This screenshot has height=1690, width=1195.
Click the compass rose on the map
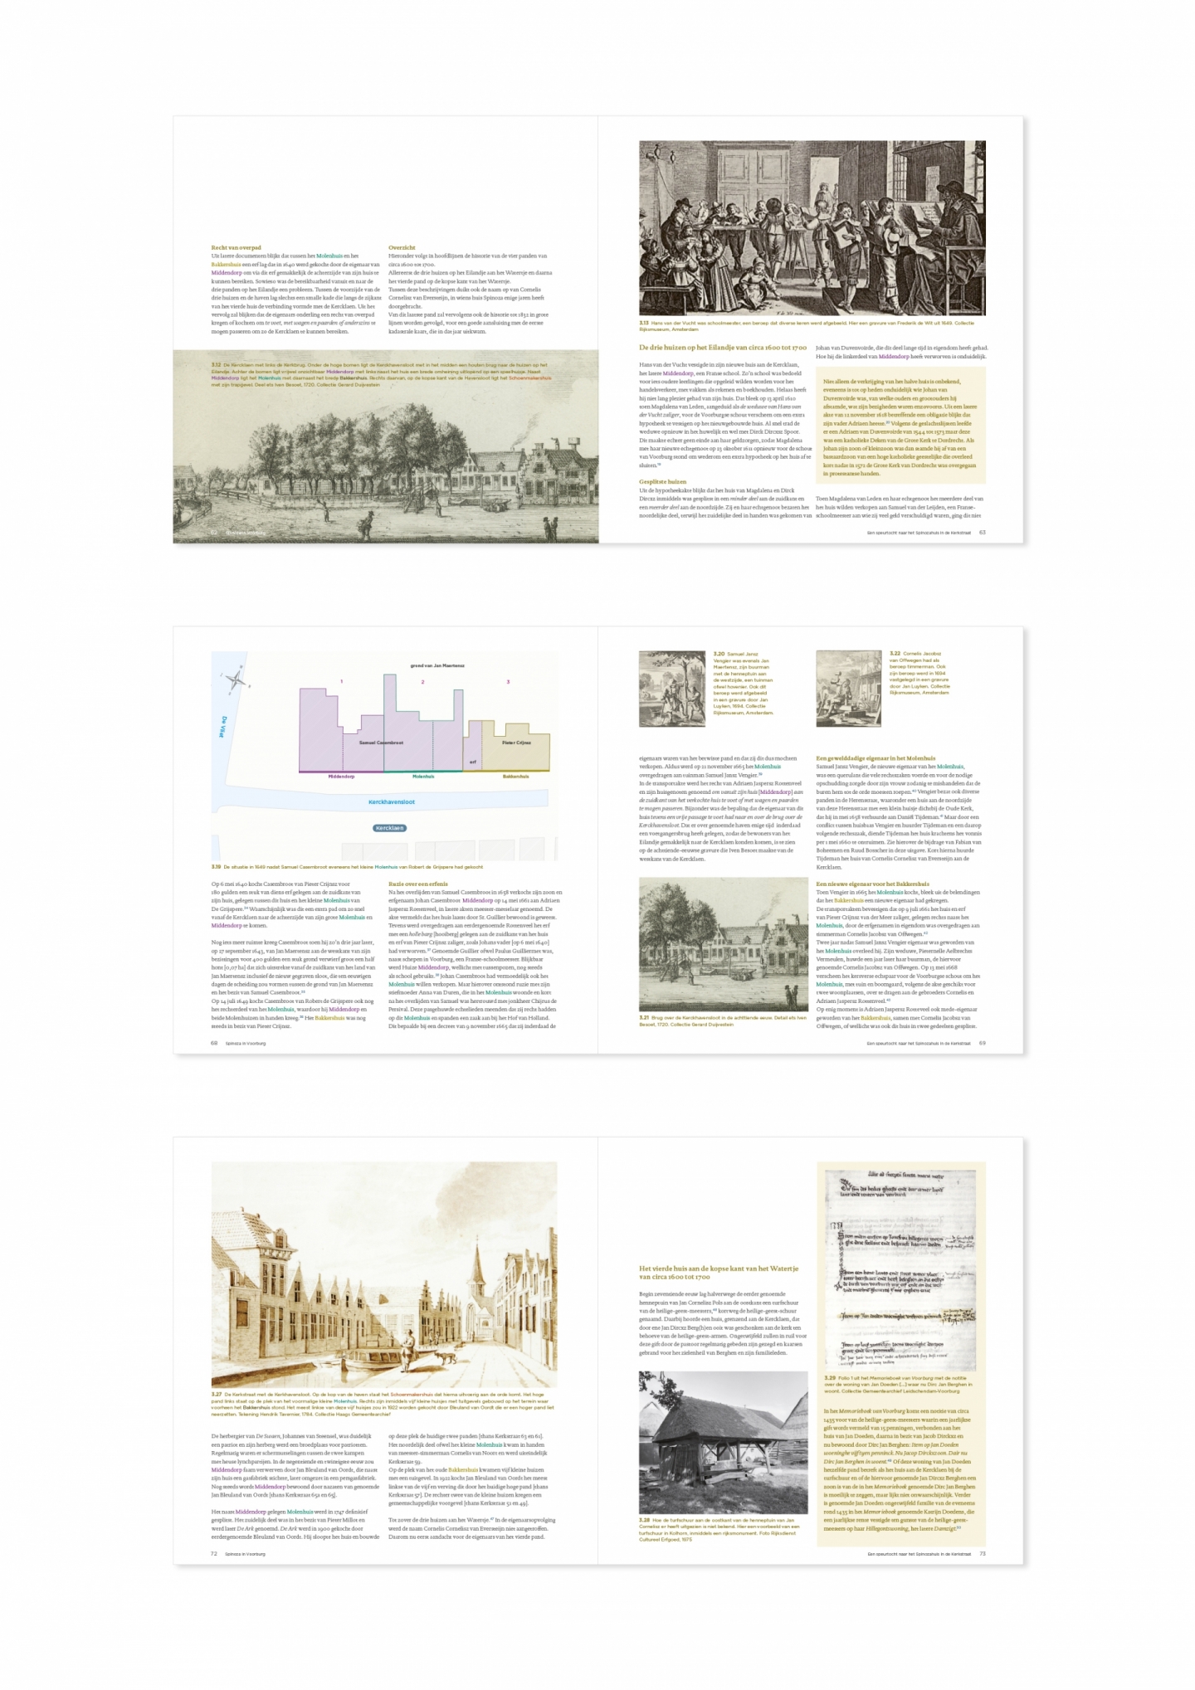point(236,680)
